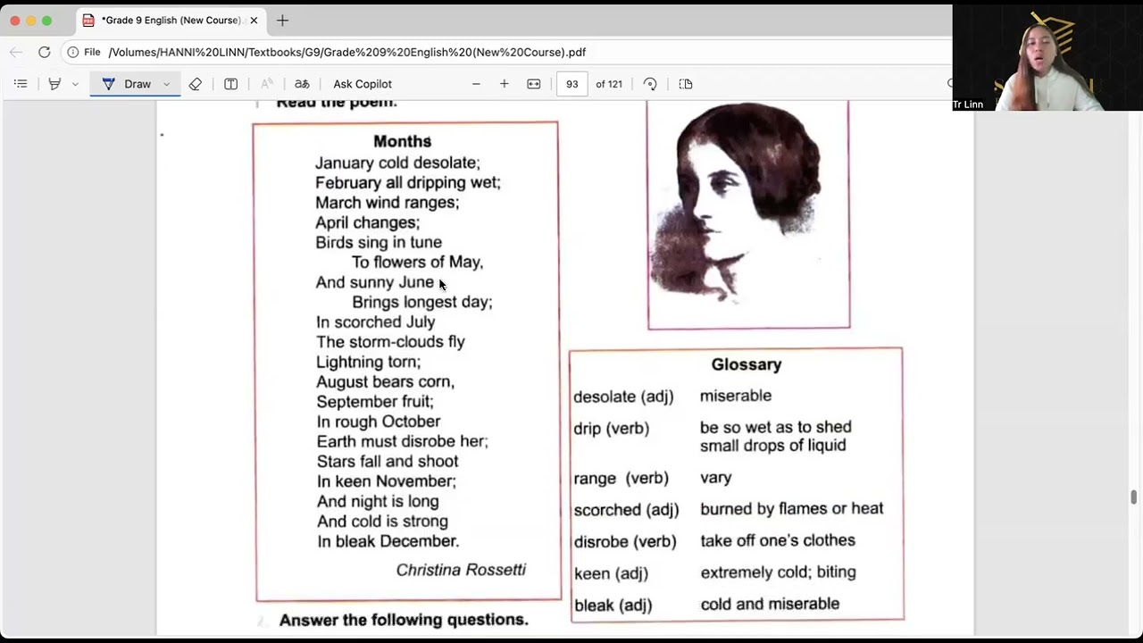
Task: Click the glossary word 'desolate (adj)'
Action: pos(623,397)
